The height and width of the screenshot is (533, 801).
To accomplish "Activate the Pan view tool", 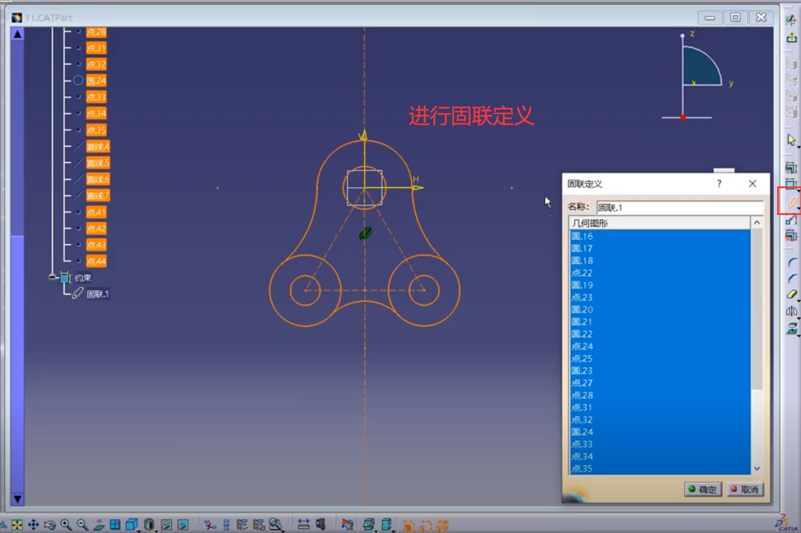I will (33, 525).
